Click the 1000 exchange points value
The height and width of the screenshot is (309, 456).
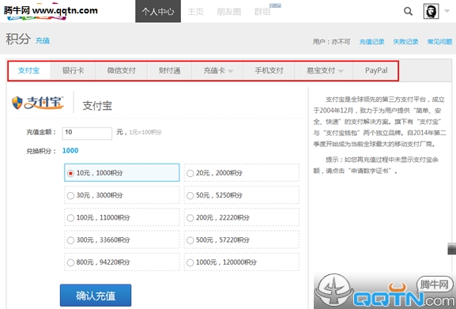click(x=70, y=151)
